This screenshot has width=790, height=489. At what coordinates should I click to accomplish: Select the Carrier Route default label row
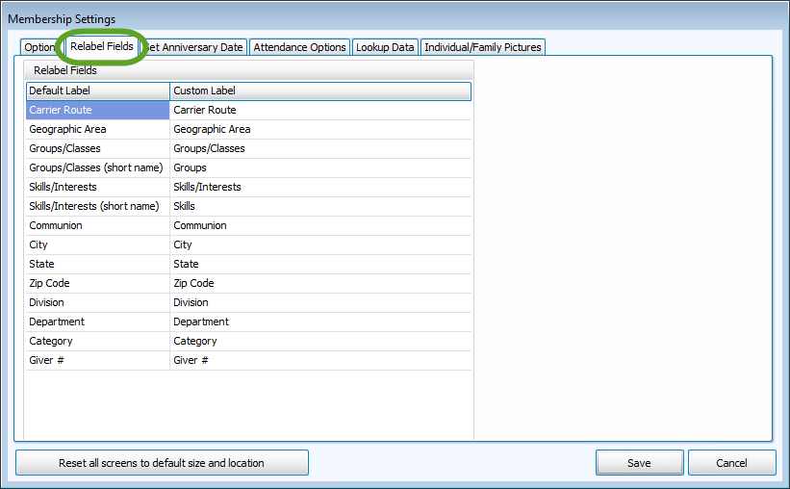(x=97, y=110)
